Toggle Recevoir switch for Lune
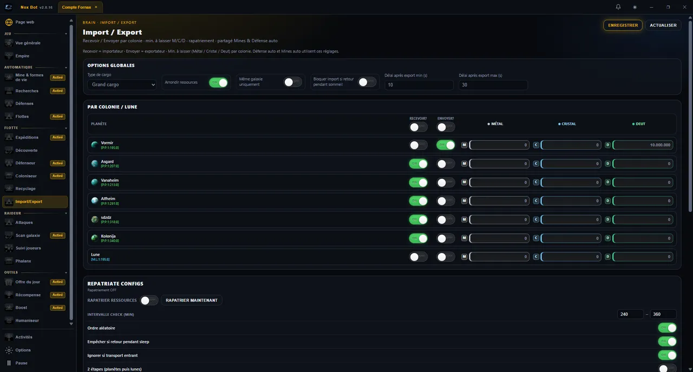The image size is (693, 372). click(418, 257)
